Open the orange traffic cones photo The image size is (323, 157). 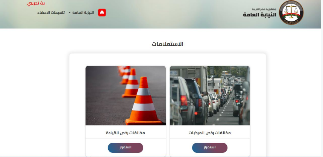[126, 95]
